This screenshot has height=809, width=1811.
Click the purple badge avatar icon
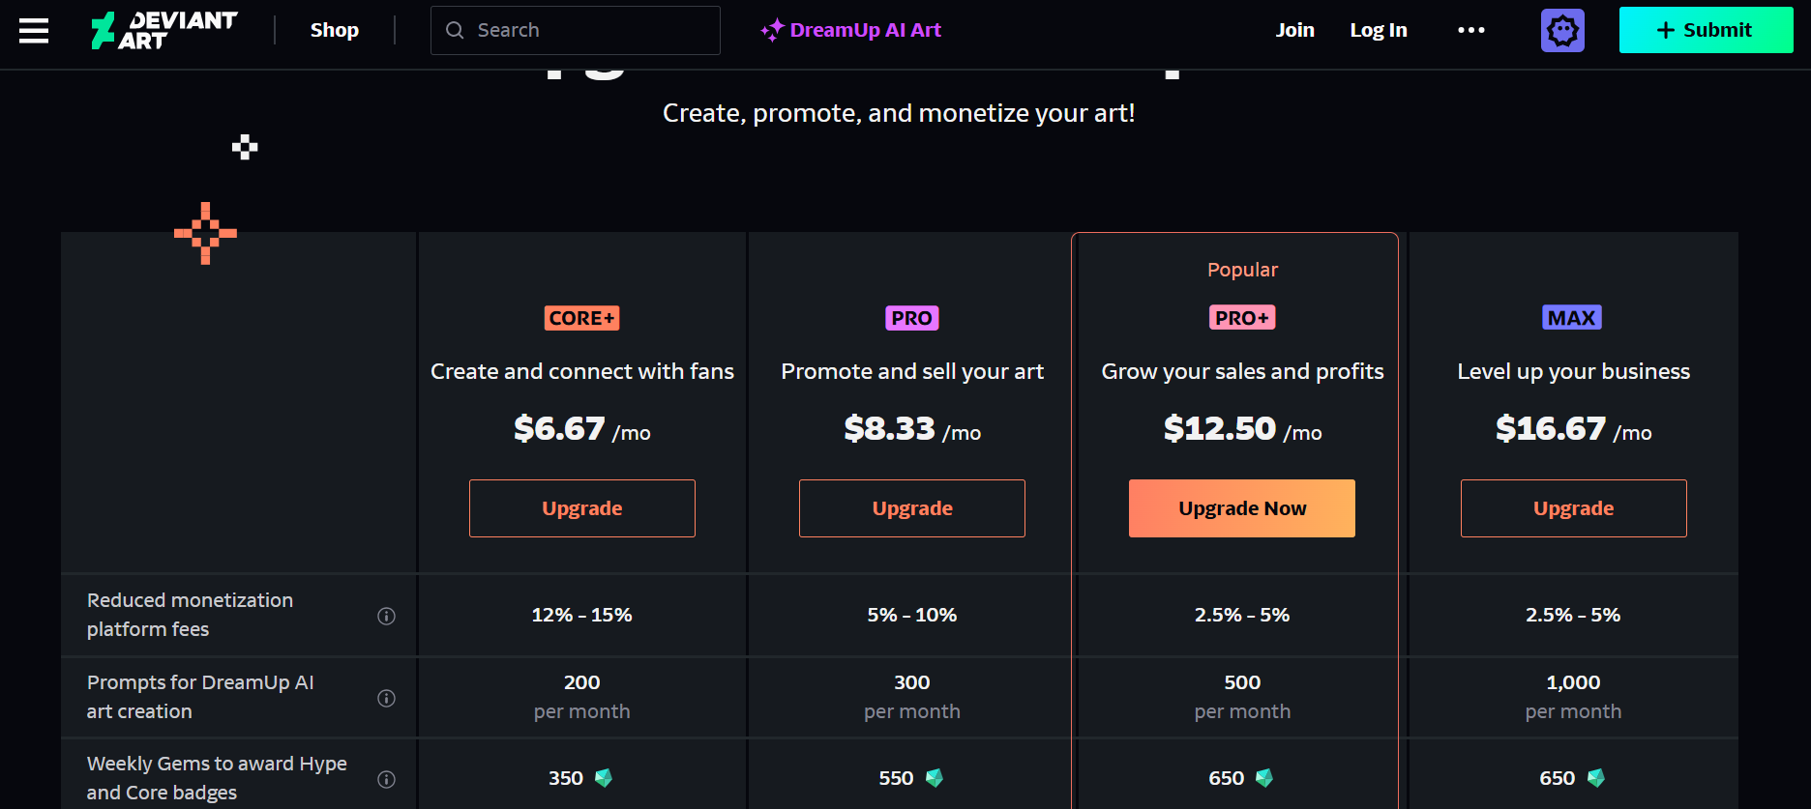(1562, 31)
